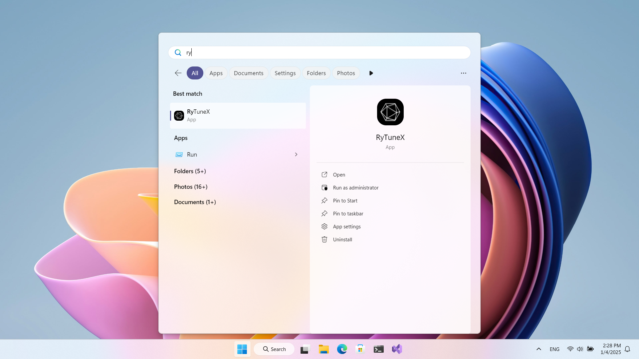Open Terminal from taskbar
Image resolution: width=639 pixels, height=359 pixels.
[x=378, y=349]
